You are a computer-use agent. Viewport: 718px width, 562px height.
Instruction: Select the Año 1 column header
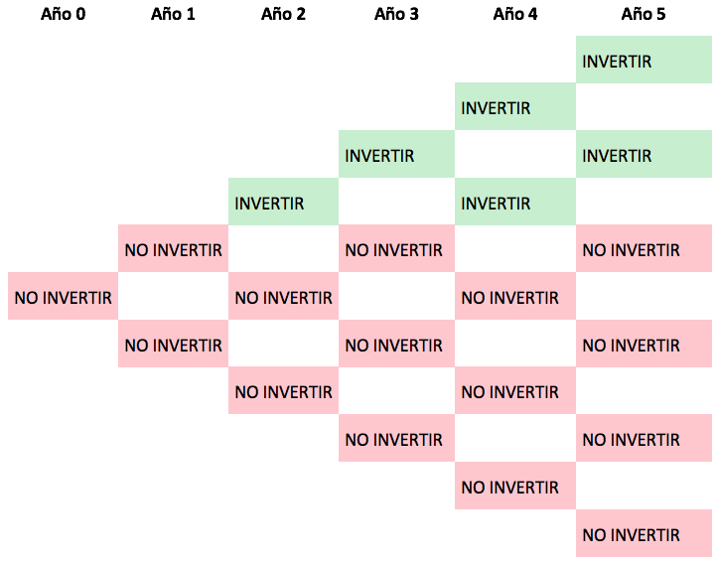pyautogui.click(x=173, y=14)
